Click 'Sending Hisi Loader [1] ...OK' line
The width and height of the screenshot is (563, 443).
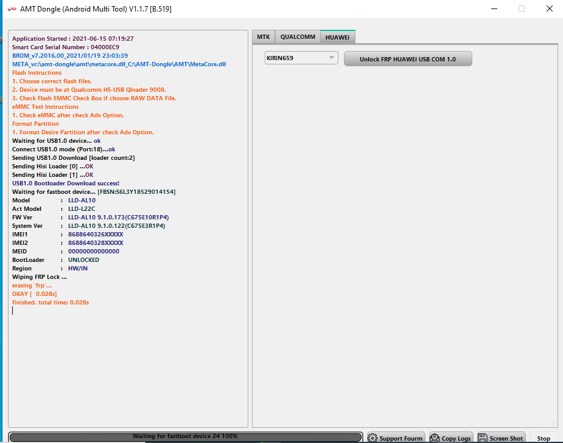click(53, 175)
